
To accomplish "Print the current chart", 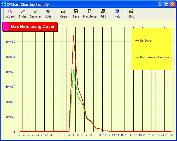I will point(103,13).
